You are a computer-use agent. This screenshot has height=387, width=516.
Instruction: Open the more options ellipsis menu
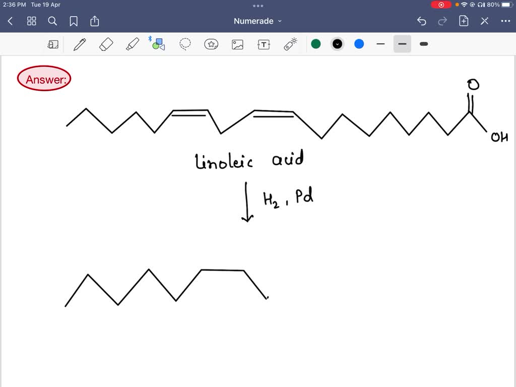[505, 21]
